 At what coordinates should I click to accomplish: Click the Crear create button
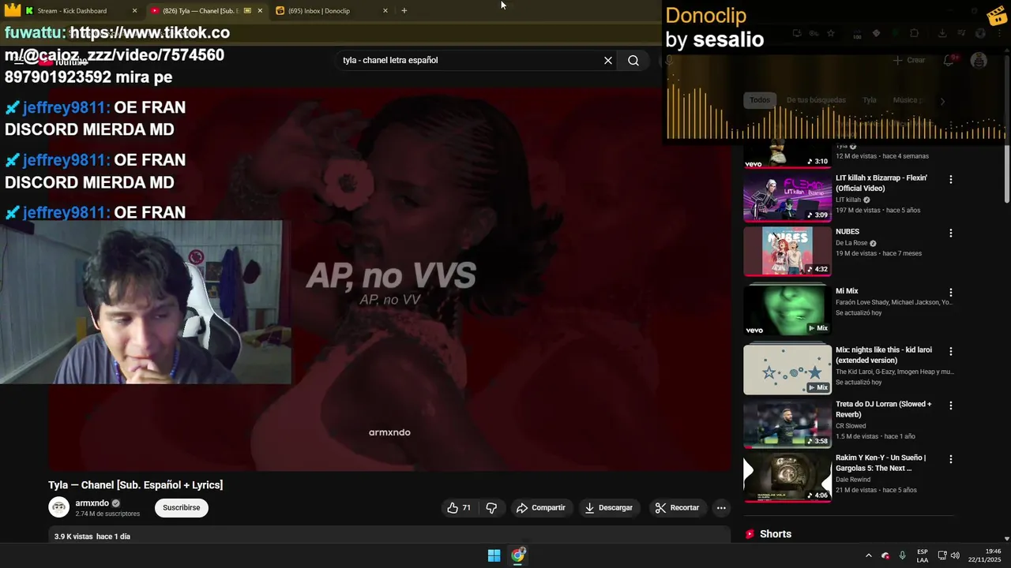click(909, 61)
